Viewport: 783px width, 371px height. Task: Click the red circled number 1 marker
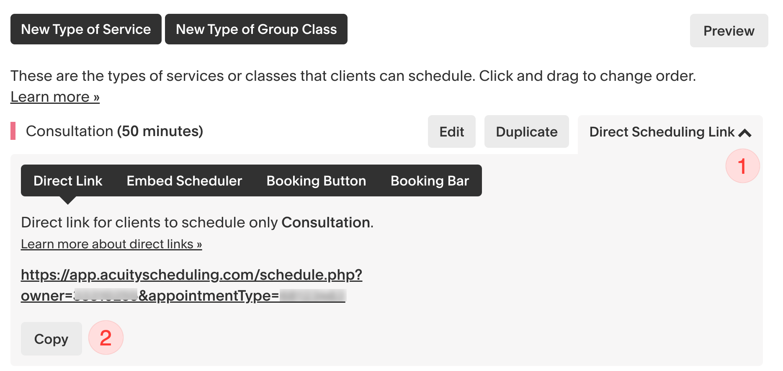click(742, 166)
